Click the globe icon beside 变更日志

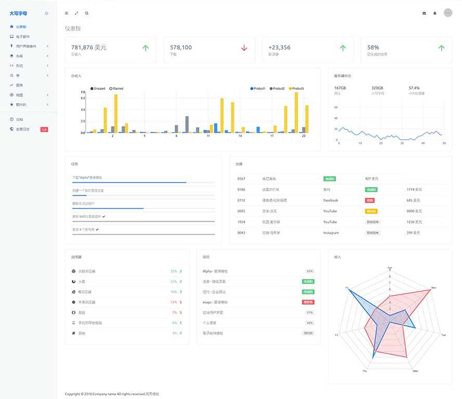pyautogui.click(x=11, y=129)
